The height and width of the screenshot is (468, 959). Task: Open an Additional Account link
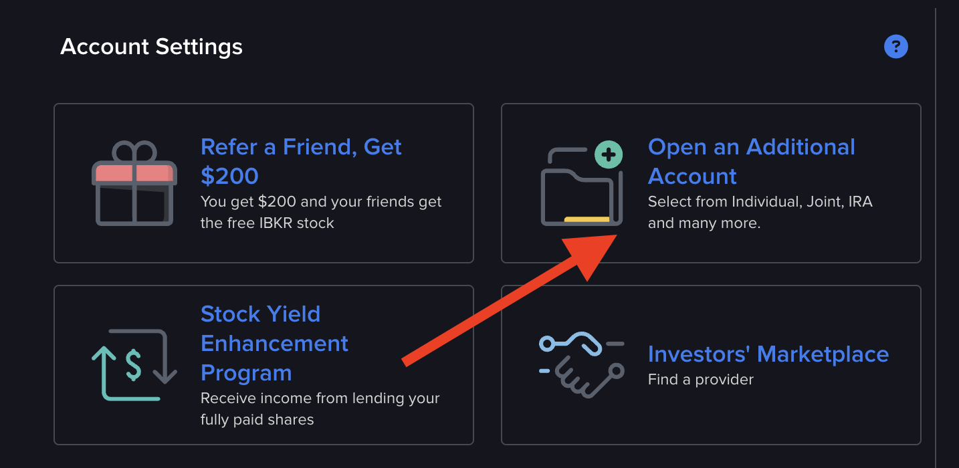click(x=751, y=161)
